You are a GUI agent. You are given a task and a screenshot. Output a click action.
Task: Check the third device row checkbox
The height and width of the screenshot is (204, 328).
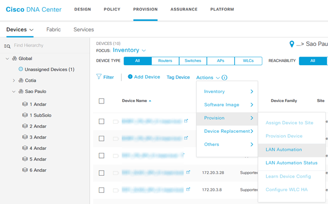(101, 156)
